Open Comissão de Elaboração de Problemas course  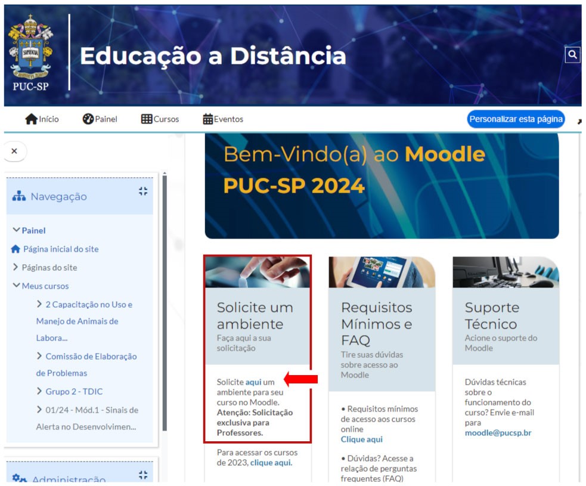pos(86,364)
